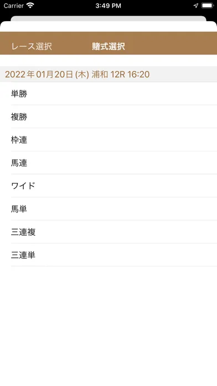Select 馬単 from bet types
Viewport: 217px width, 386px height.
(x=108, y=209)
